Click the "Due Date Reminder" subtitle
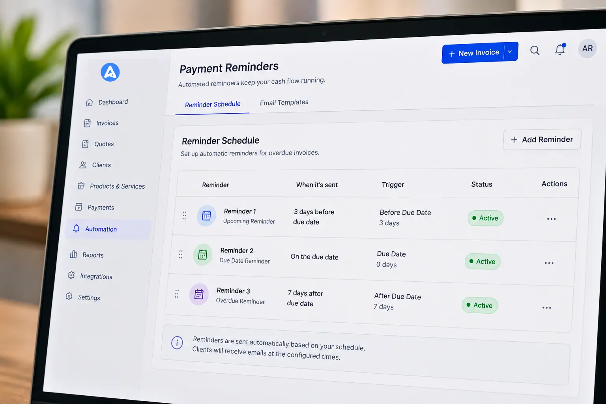The width and height of the screenshot is (606, 404). click(245, 261)
